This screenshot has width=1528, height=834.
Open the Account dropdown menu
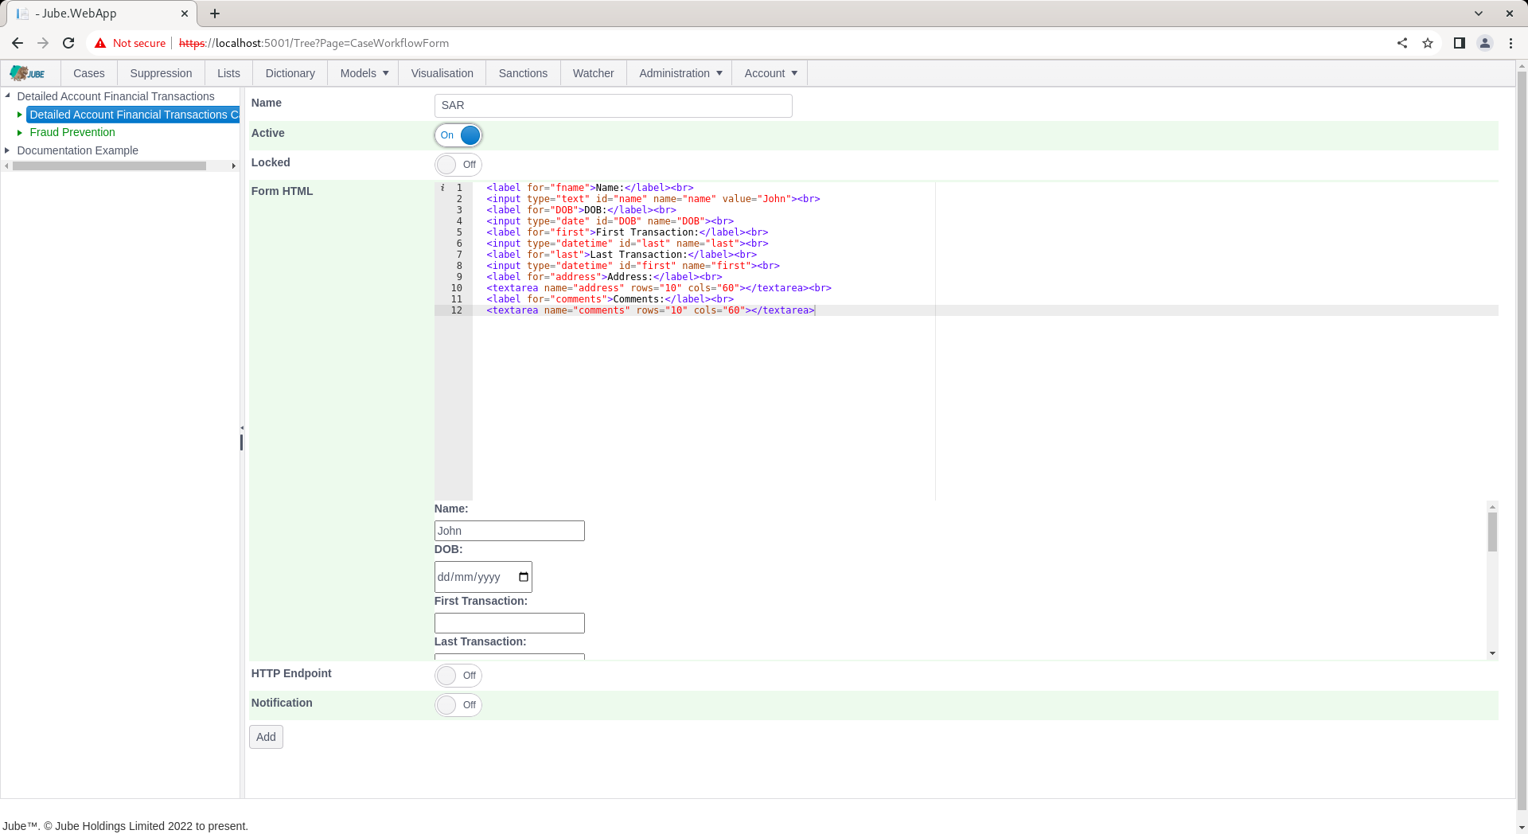pyautogui.click(x=770, y=73)
